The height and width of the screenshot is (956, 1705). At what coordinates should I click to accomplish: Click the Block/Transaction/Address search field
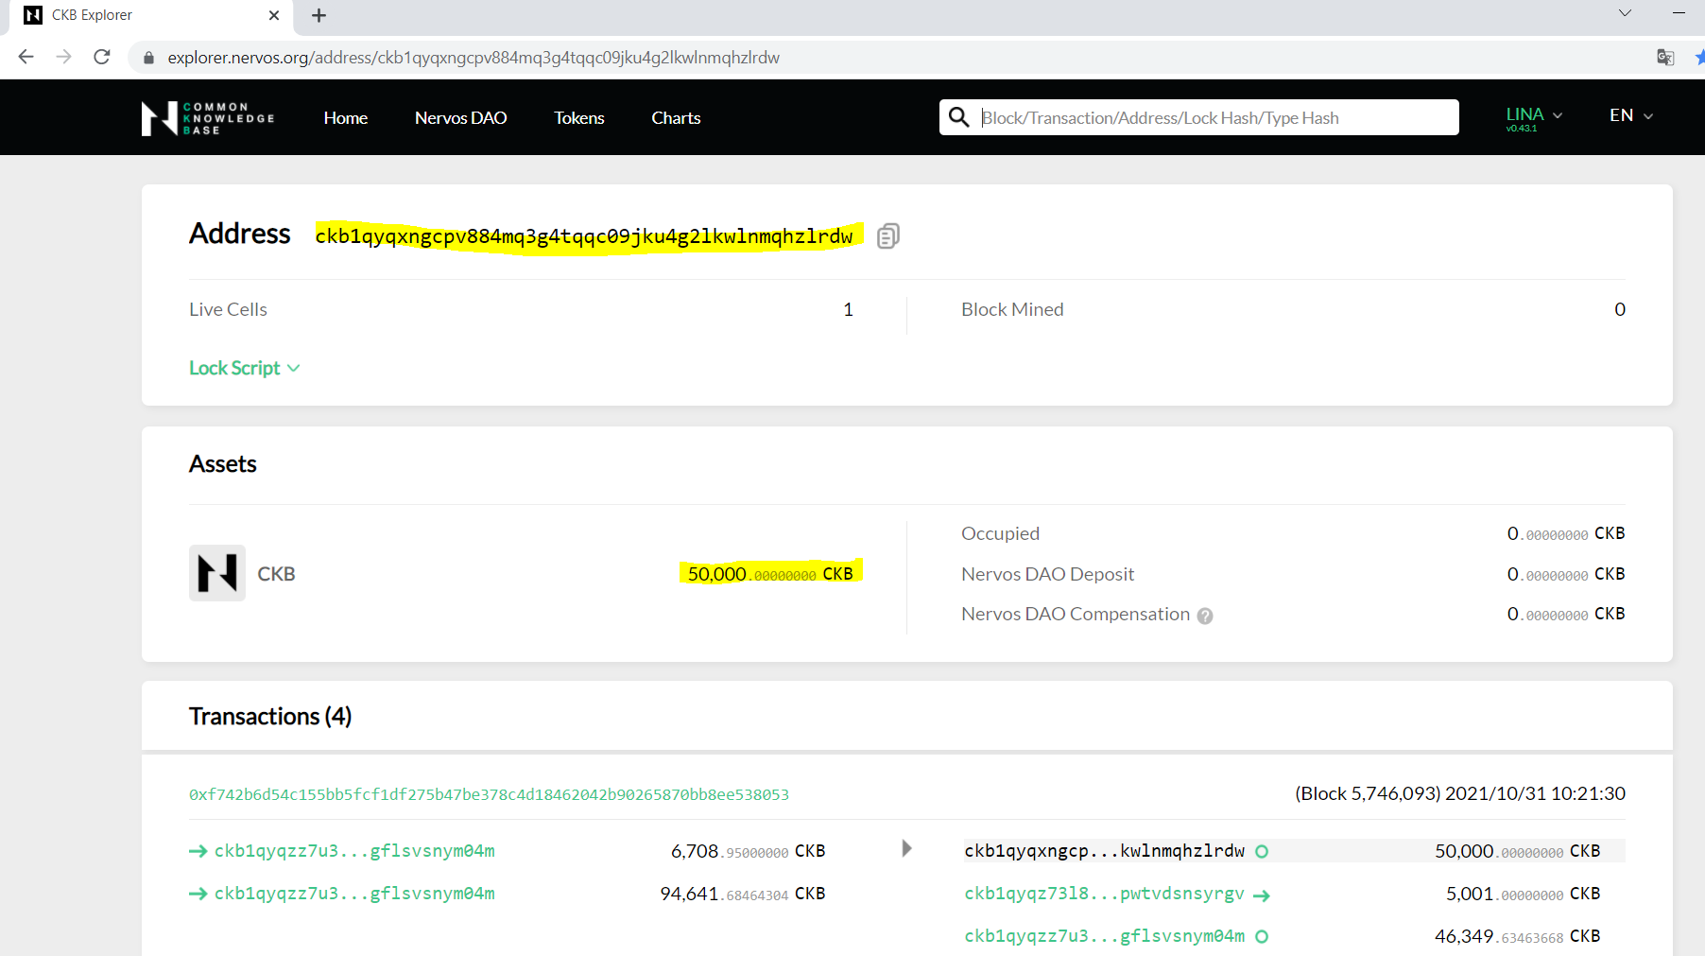click(1210, 117)
